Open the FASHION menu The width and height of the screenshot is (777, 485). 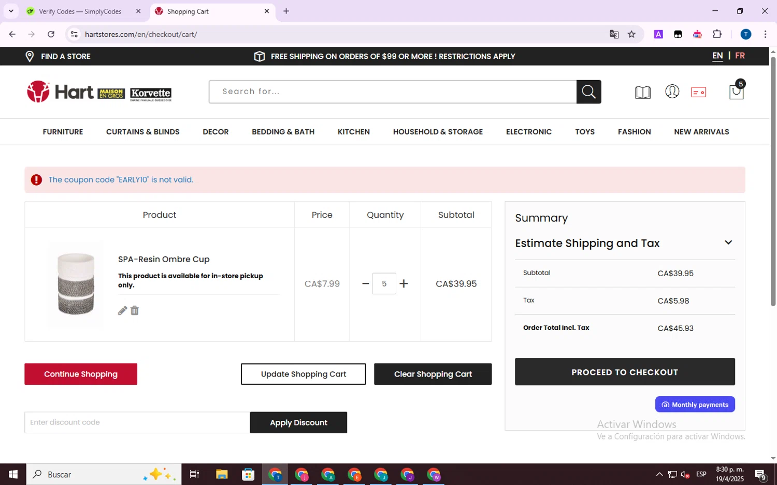(x=635, y=132)
